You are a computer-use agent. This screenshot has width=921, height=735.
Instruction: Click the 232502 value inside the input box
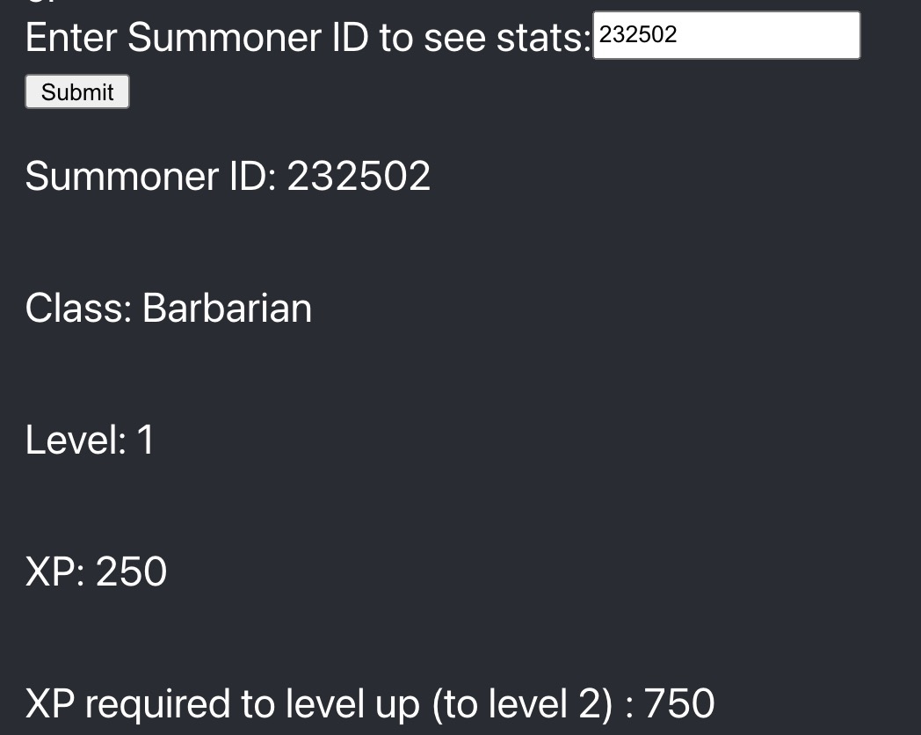point(638,34)
